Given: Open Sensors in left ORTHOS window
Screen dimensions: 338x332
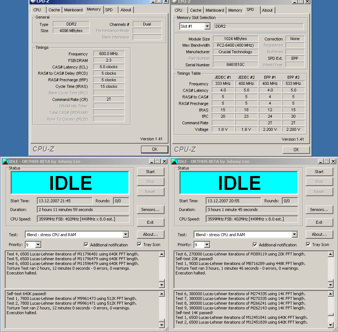Looking at the screenshot, I should point(151,210).
